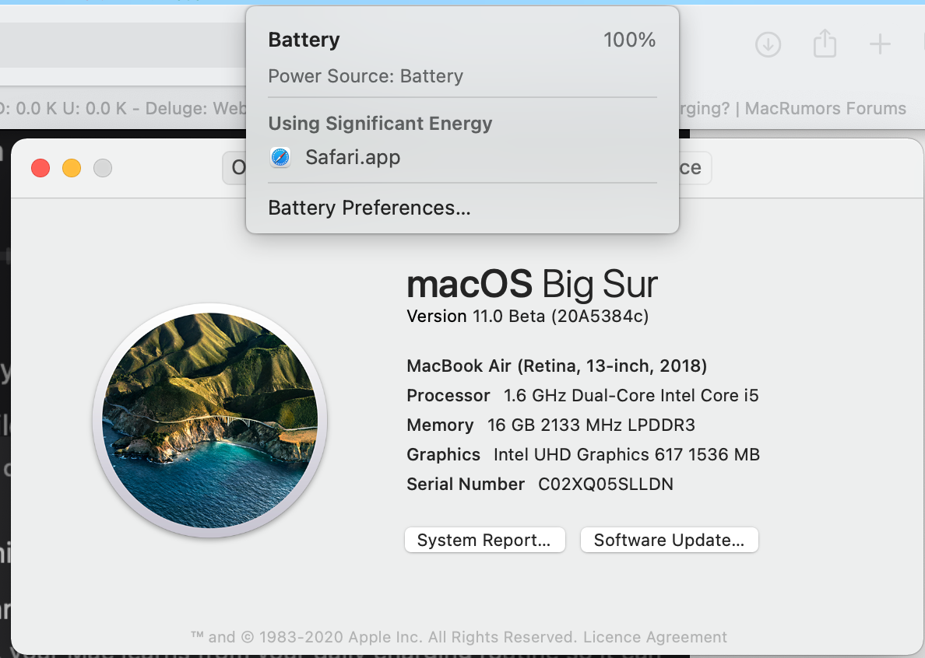Click the Big Sur coastline image
This screenshot has width=925, height=658.
(x=210, y=420)
